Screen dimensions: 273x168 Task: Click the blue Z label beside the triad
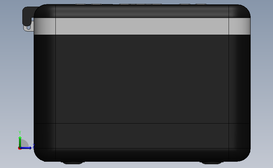coord(34,146)
